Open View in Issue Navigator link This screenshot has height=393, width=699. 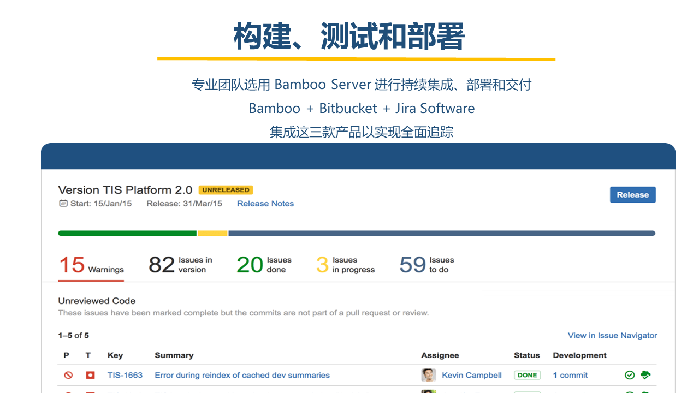pos(612,336)
